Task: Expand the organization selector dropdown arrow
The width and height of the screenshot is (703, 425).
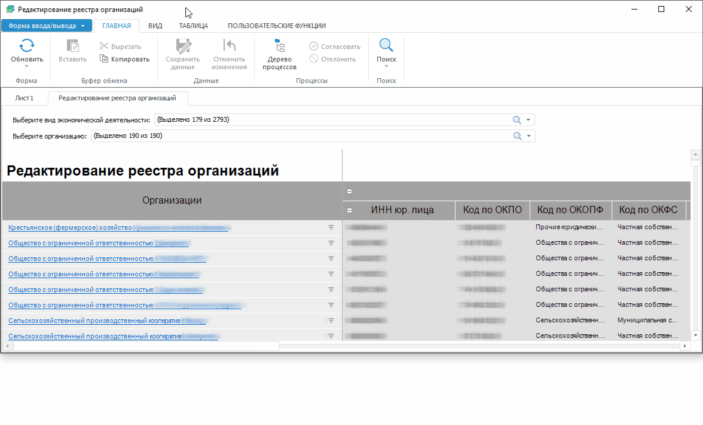Action: click(x=528, y=136)
